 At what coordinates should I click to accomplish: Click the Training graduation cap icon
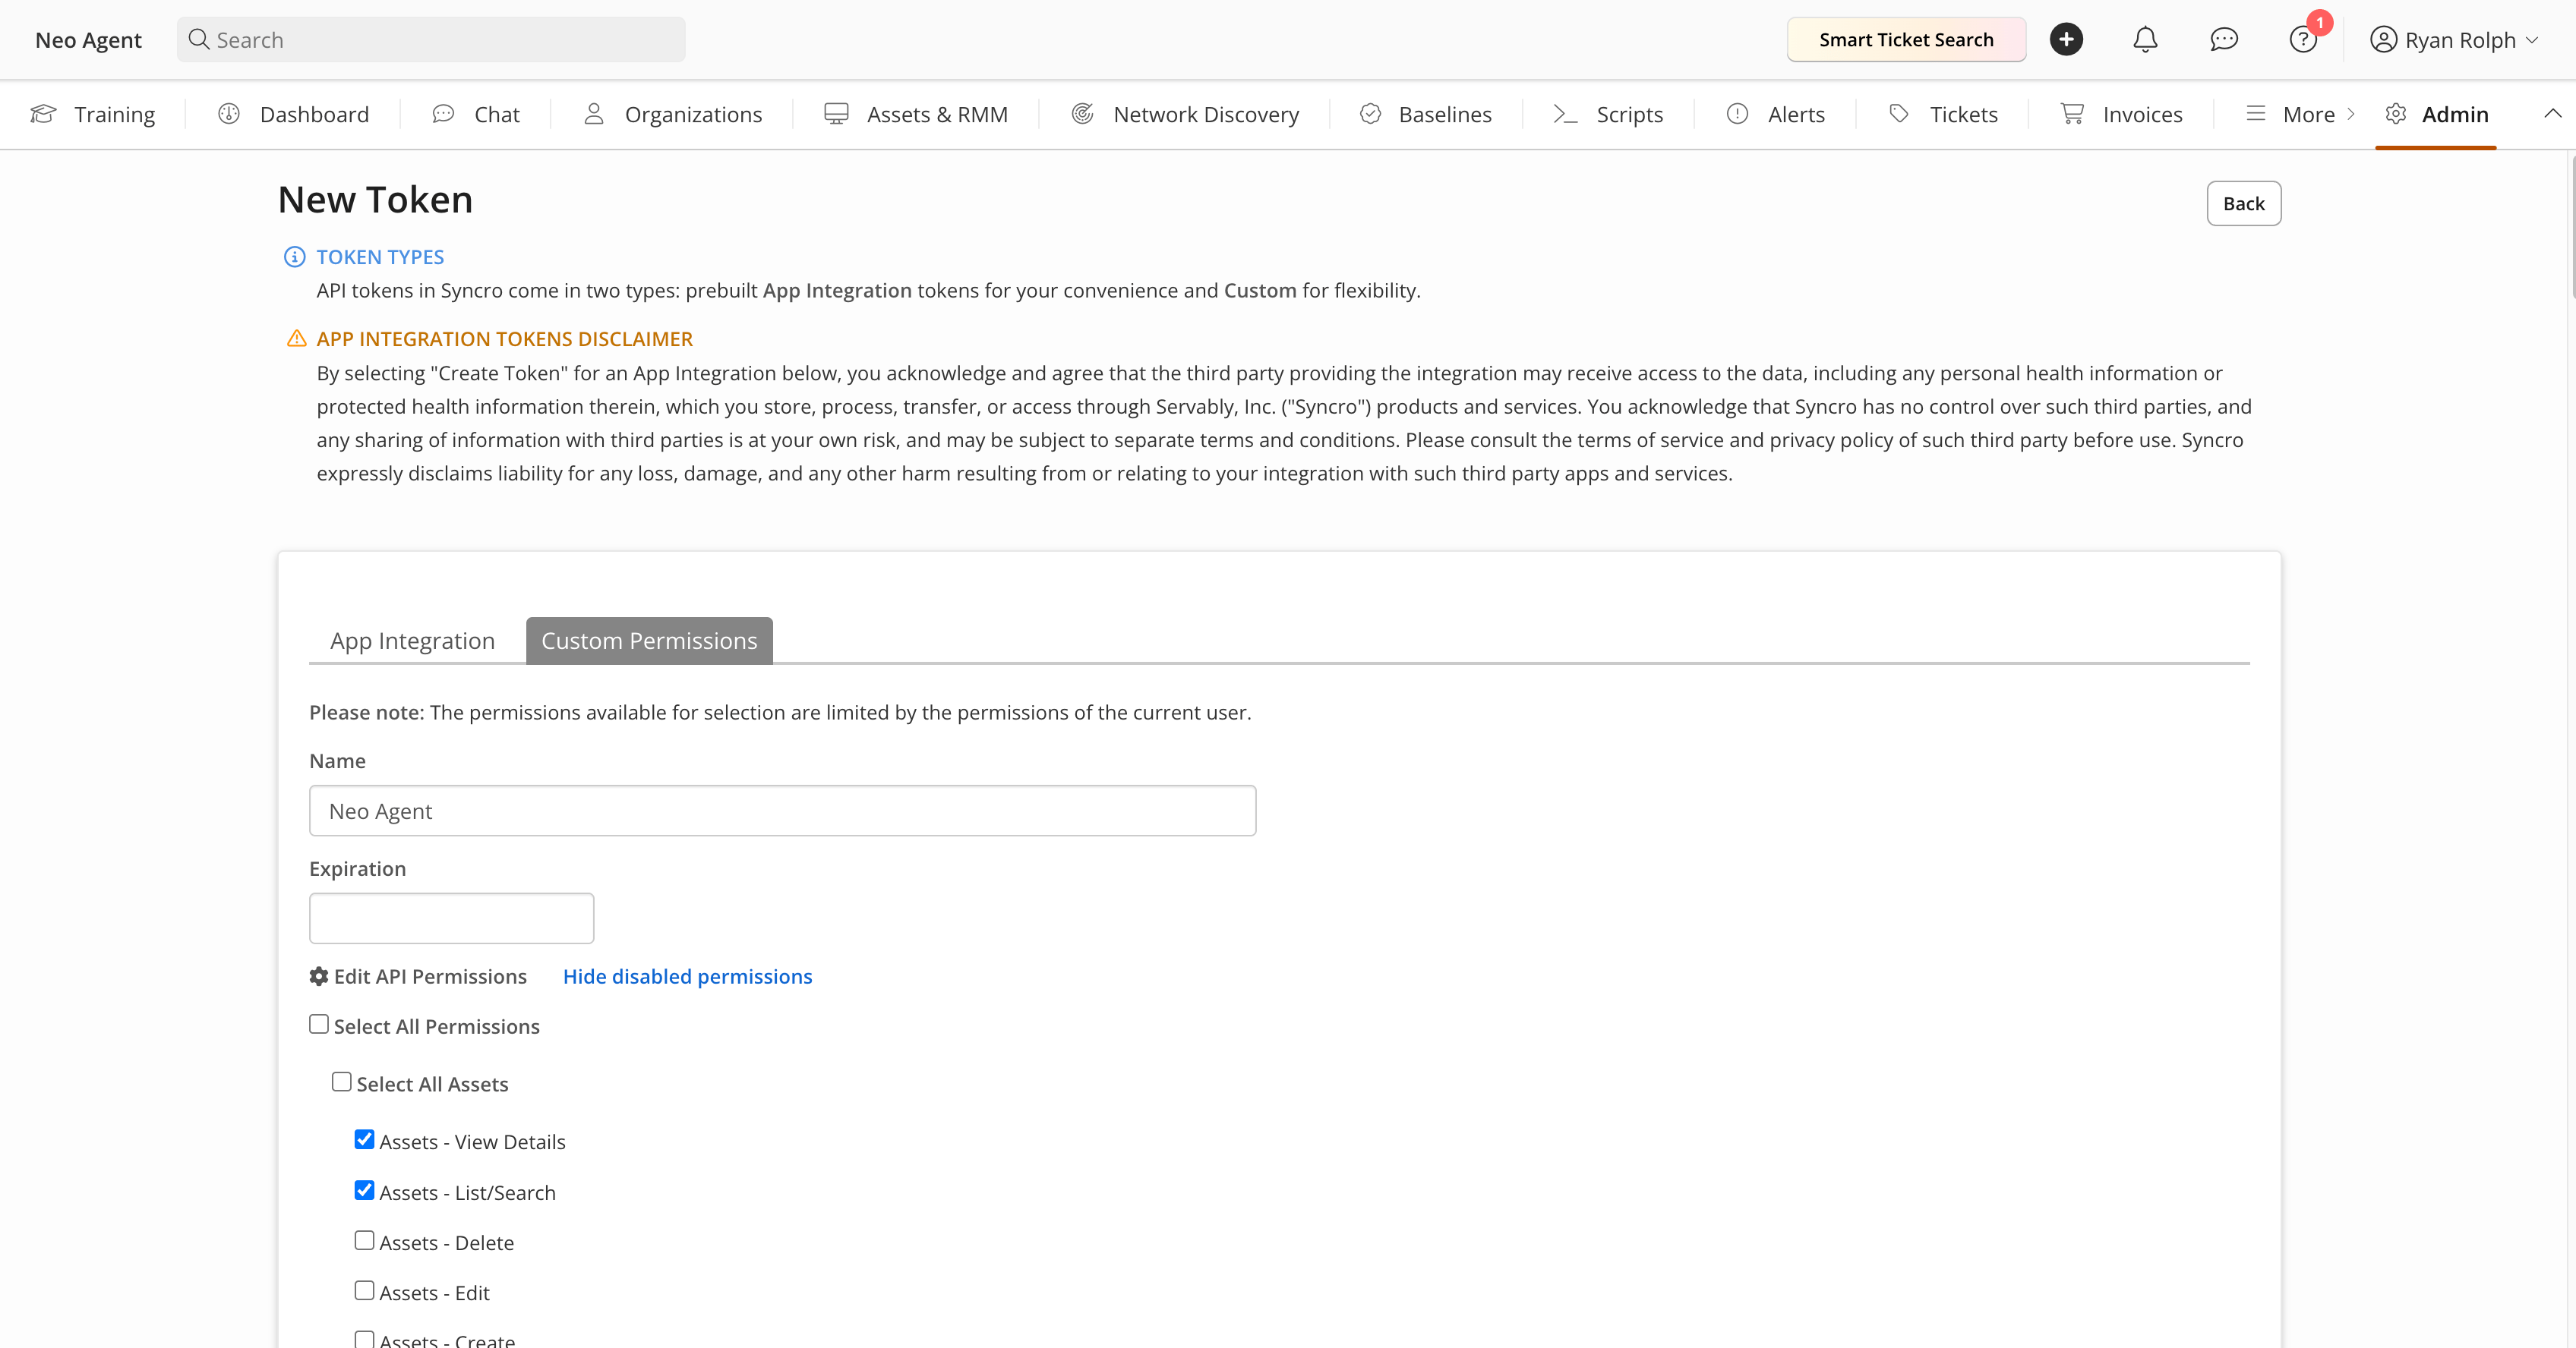click(43, 114)
